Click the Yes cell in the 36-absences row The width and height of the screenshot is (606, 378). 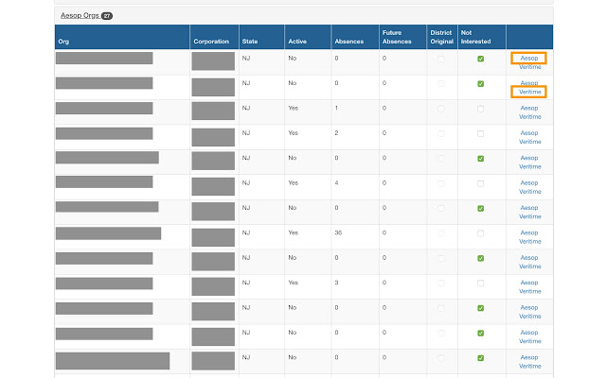[293, 232]
